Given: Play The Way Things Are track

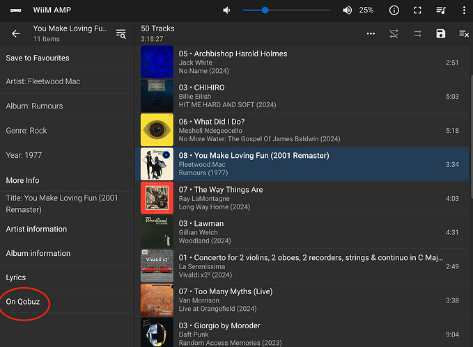Looking at the screenshot, I should (302, 198).
